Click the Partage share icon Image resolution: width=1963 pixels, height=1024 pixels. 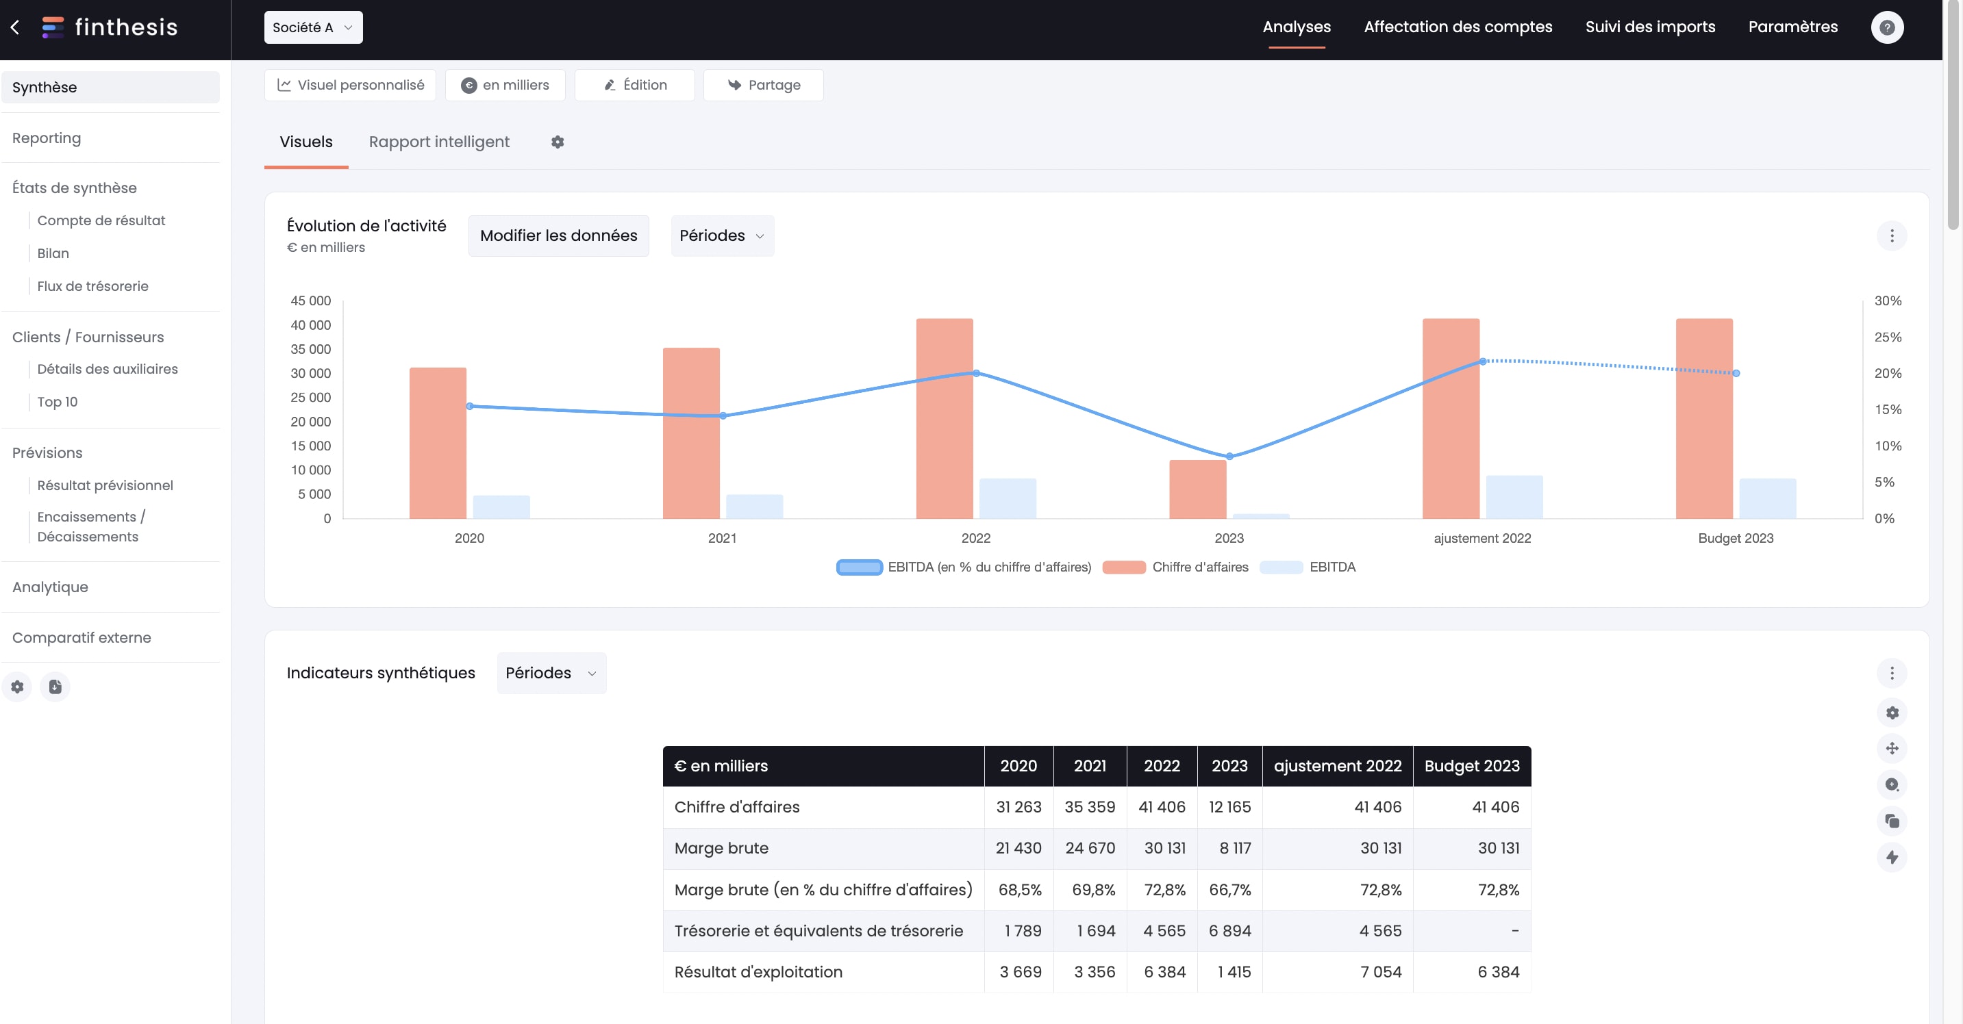coord(731,84)
